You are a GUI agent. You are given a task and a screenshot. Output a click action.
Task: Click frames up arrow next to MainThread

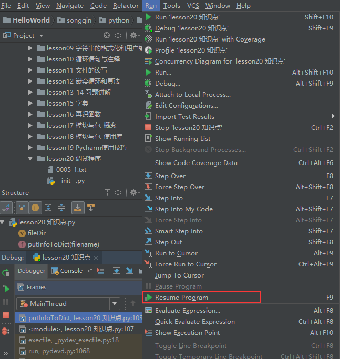pyautogui.click(x=133, y=304)
